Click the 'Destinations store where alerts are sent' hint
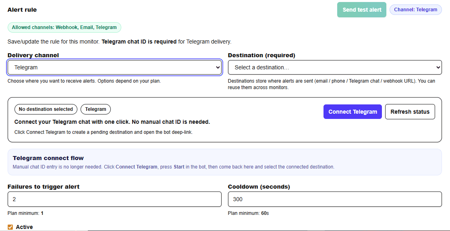The width and height of the screenshot is (450, 231). [x=332, y=84]
